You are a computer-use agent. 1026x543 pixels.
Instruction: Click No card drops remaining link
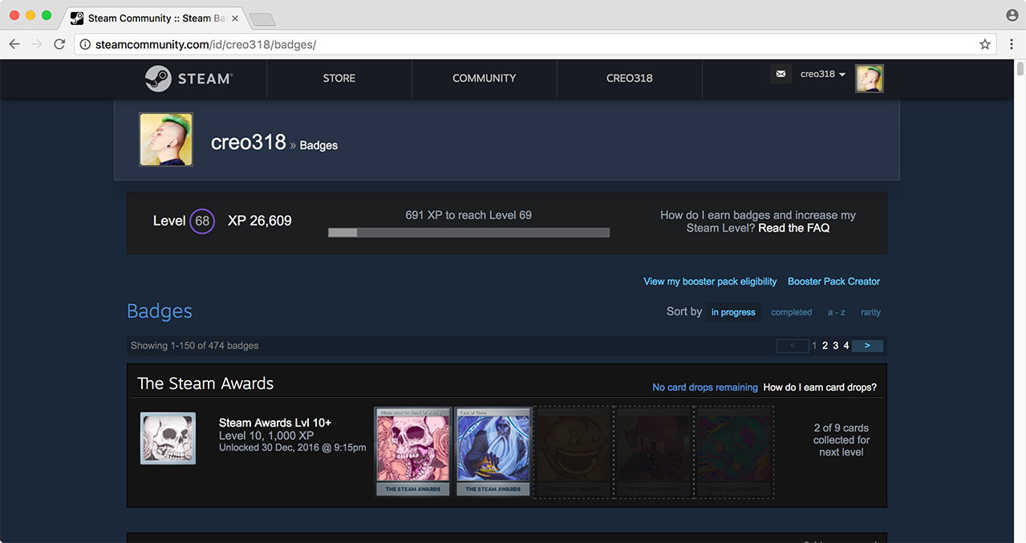(x=705, y=387)
